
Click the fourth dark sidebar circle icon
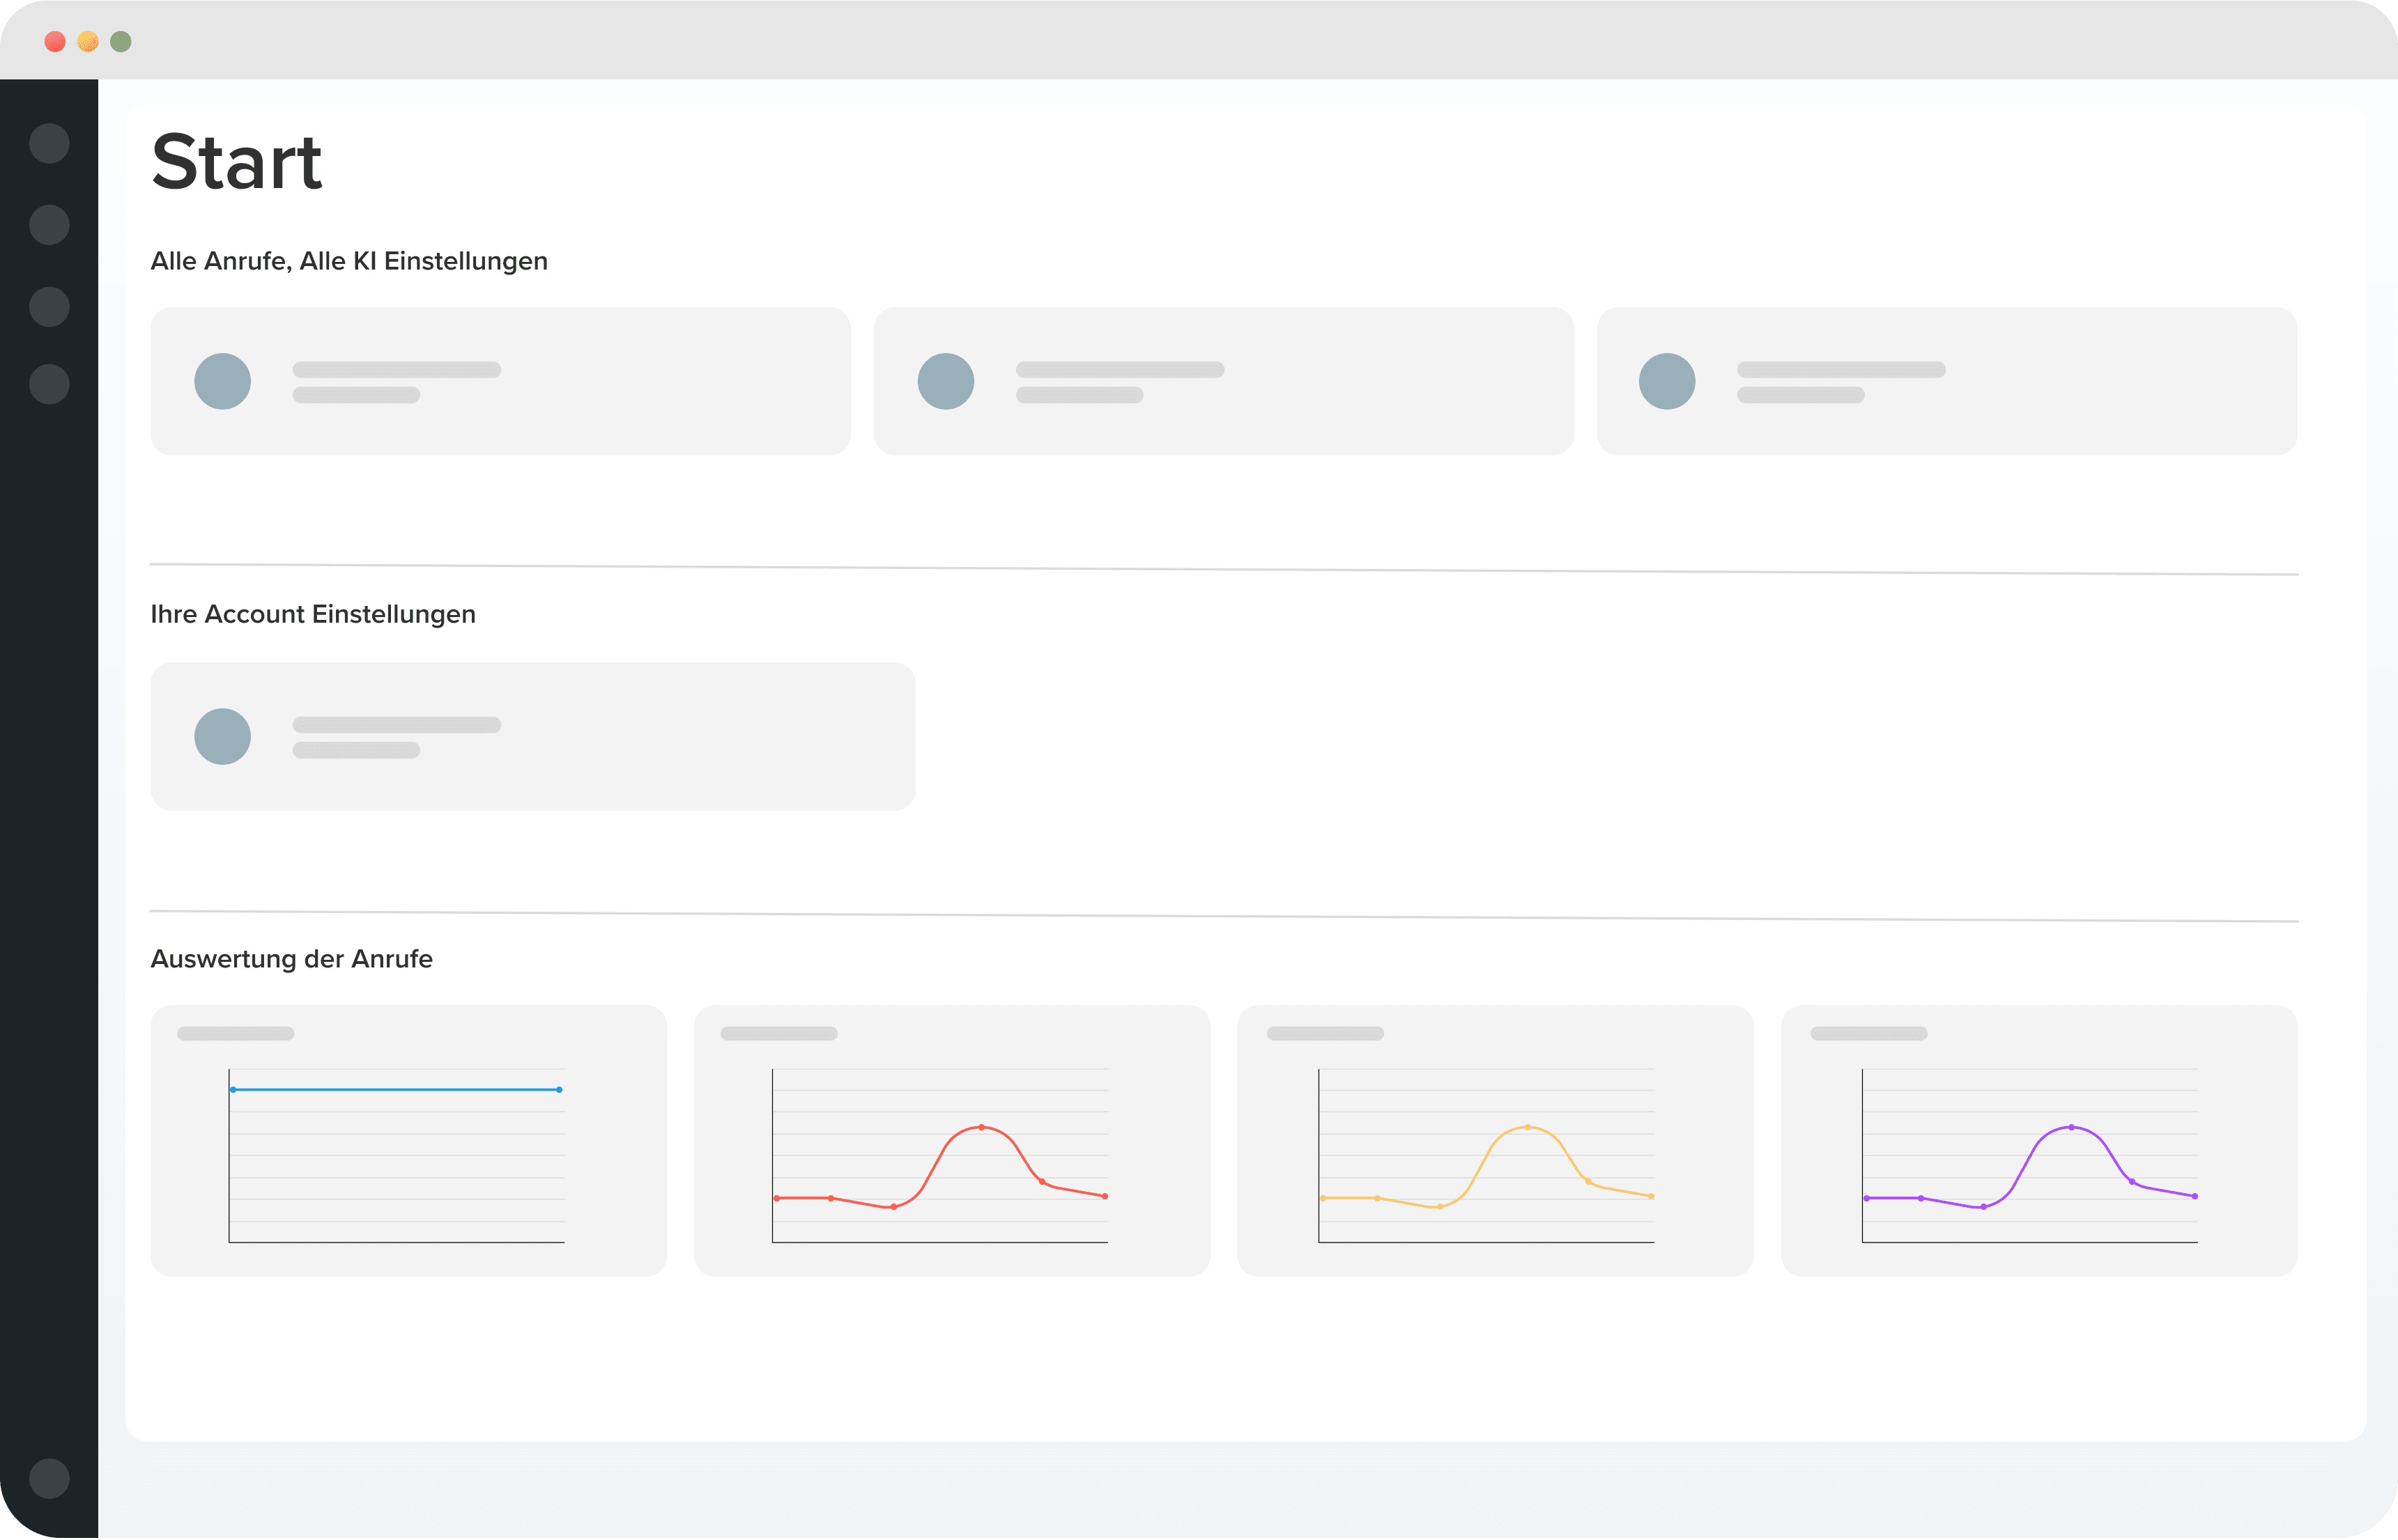click(49, 384)
